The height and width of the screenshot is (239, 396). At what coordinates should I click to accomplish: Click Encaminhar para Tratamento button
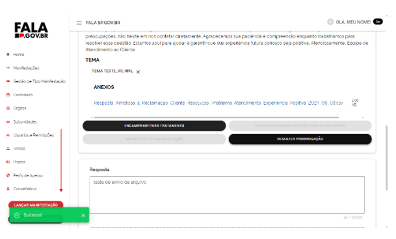click(154, 126)
